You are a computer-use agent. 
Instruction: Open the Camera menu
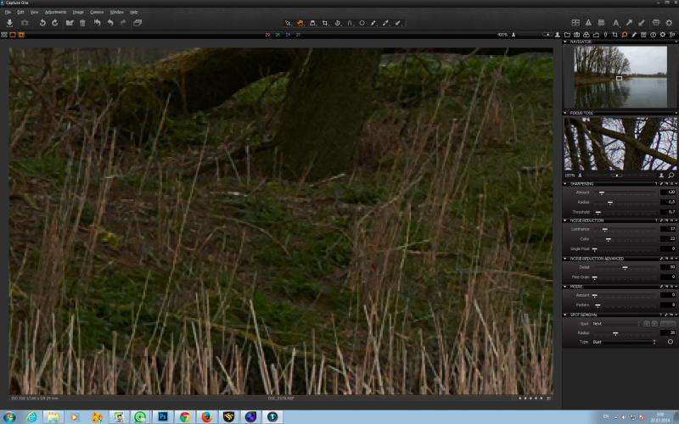97,12
